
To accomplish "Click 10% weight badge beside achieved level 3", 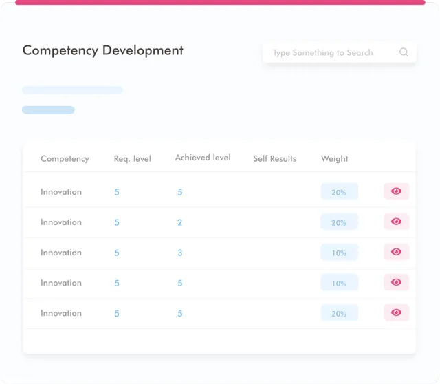I will 339,253.
